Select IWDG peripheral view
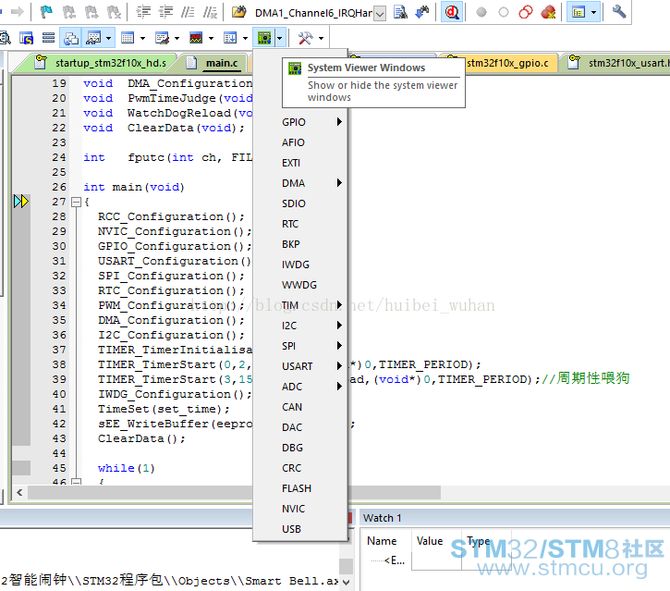This screenshot has height=591, width=670. (300, 265)
